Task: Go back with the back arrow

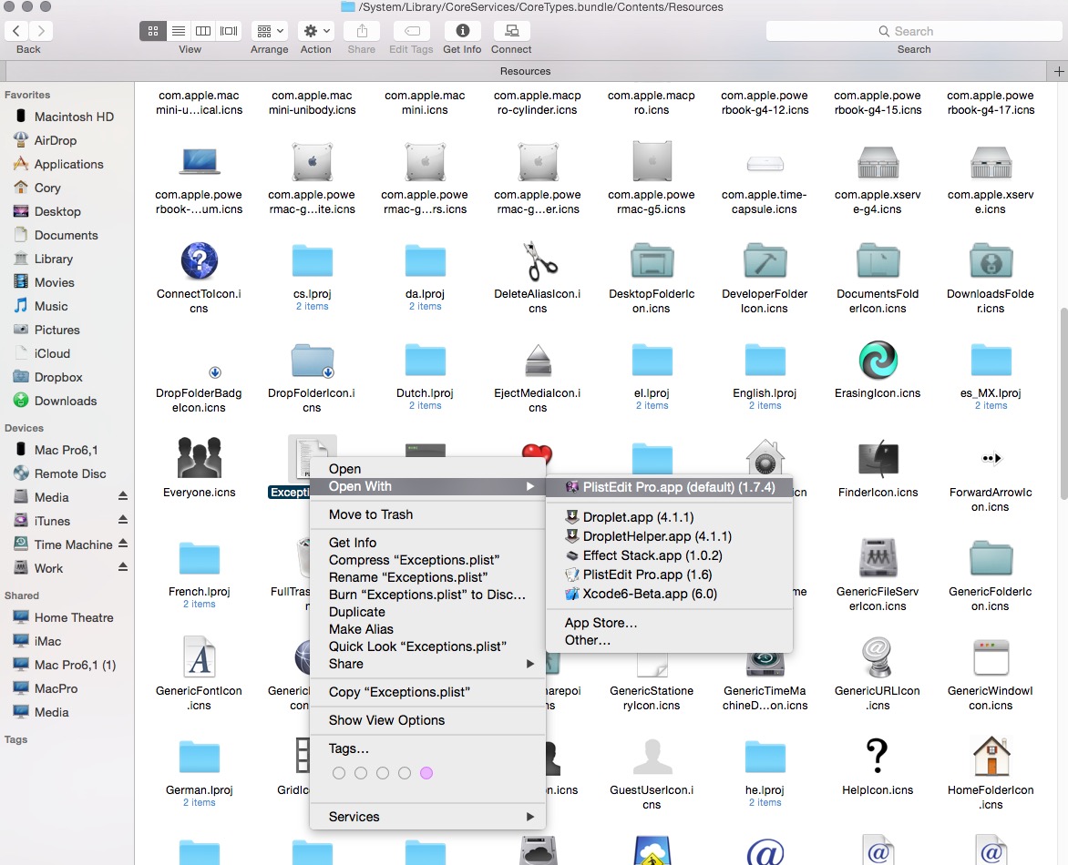Action: tap(16, 31)
